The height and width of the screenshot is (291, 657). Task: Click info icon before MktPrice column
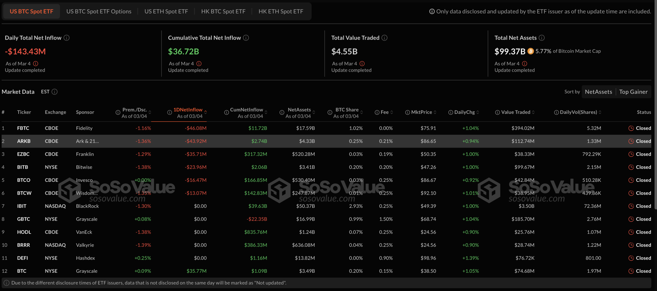pyautogui.click(x=407, y=112)
